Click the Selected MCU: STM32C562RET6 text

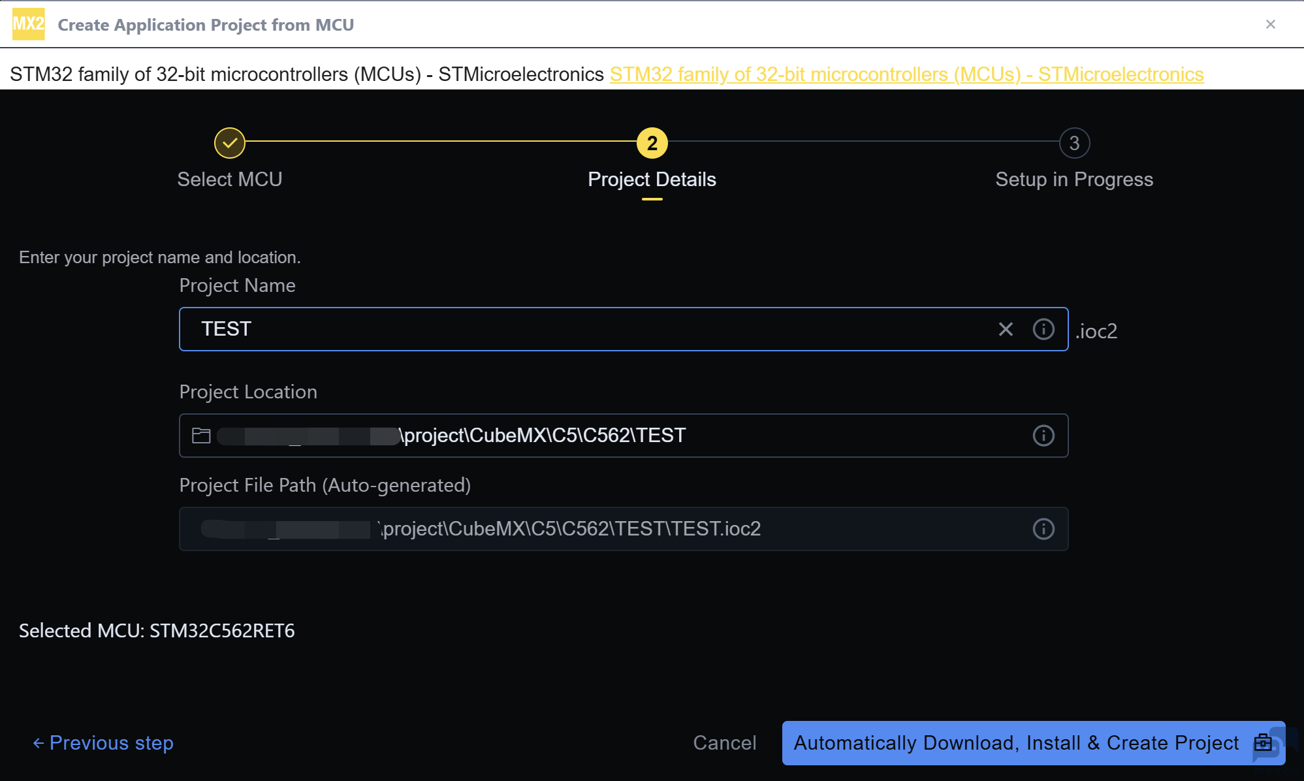point(157,631)
